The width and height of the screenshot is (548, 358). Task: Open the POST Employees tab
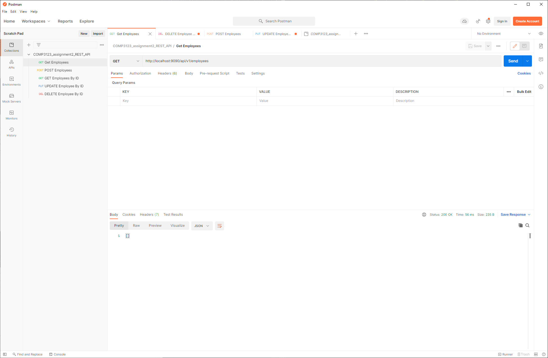point(228,34)
